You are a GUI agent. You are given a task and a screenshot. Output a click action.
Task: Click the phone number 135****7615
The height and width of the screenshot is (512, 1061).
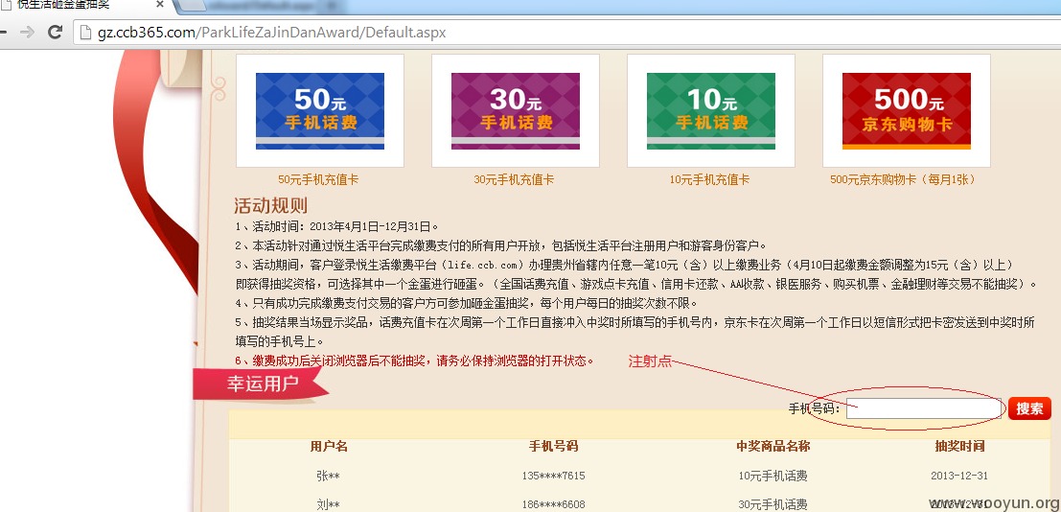(x=554, y=476)
